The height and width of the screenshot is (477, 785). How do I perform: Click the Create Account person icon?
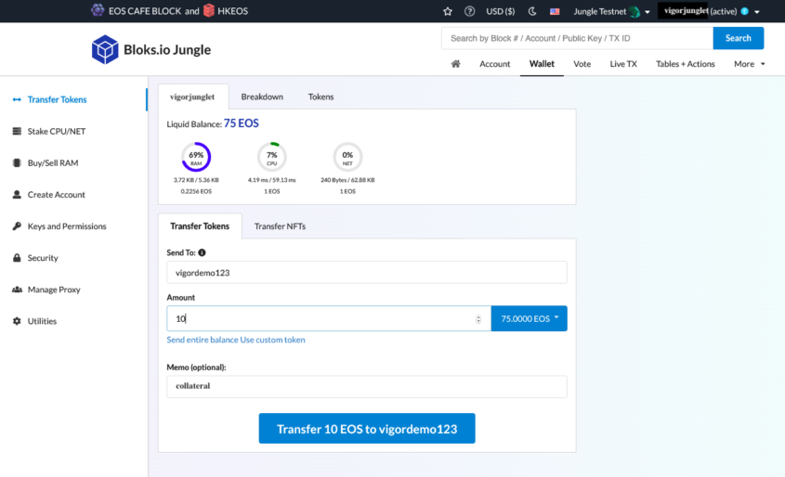click(17, 195)
